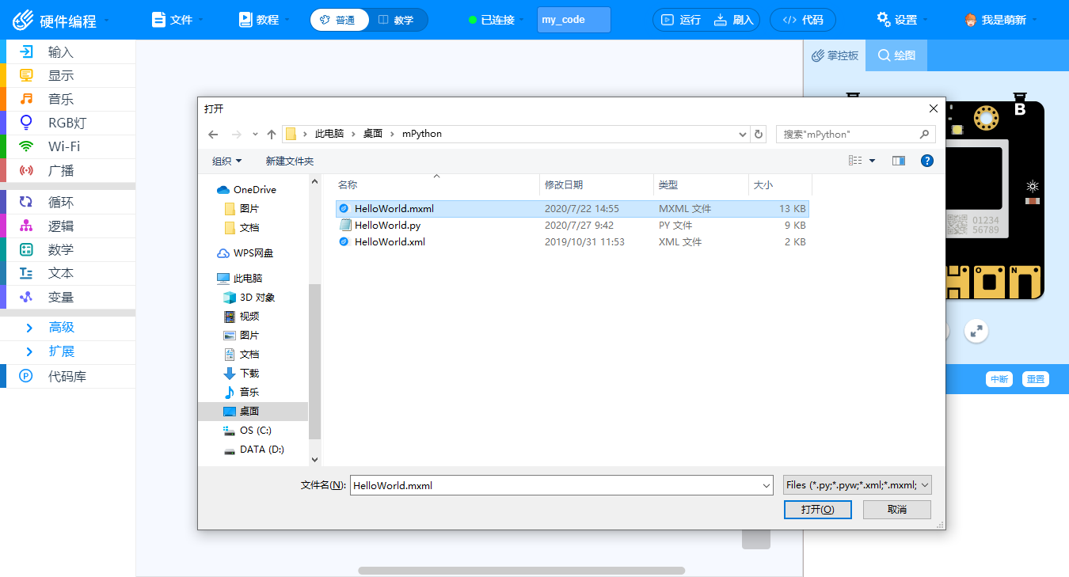The height and width of the screenshot is (577, 1069).
Task: Click 新建文件夹 in the dialog toolbar
Action: (290, 161)
